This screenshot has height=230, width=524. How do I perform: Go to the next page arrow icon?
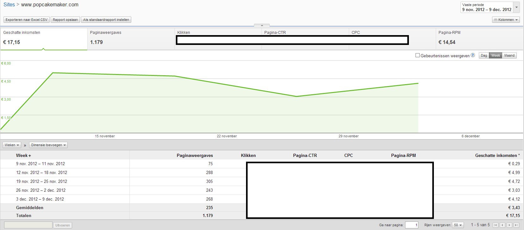509,225
